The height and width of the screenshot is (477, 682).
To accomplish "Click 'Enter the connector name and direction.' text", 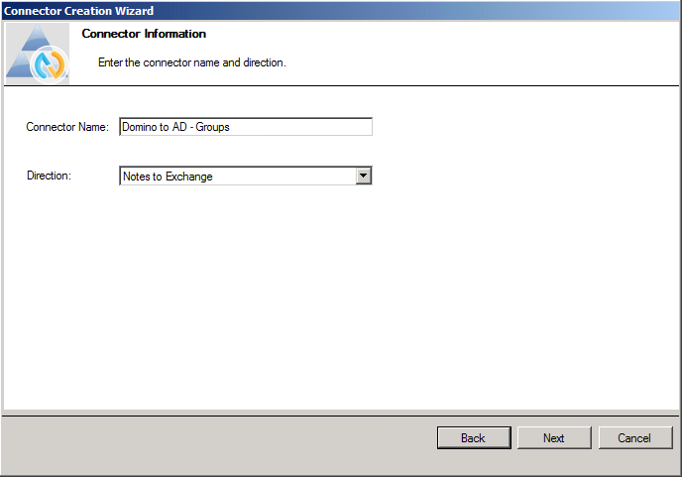I will tap(192, 62).
